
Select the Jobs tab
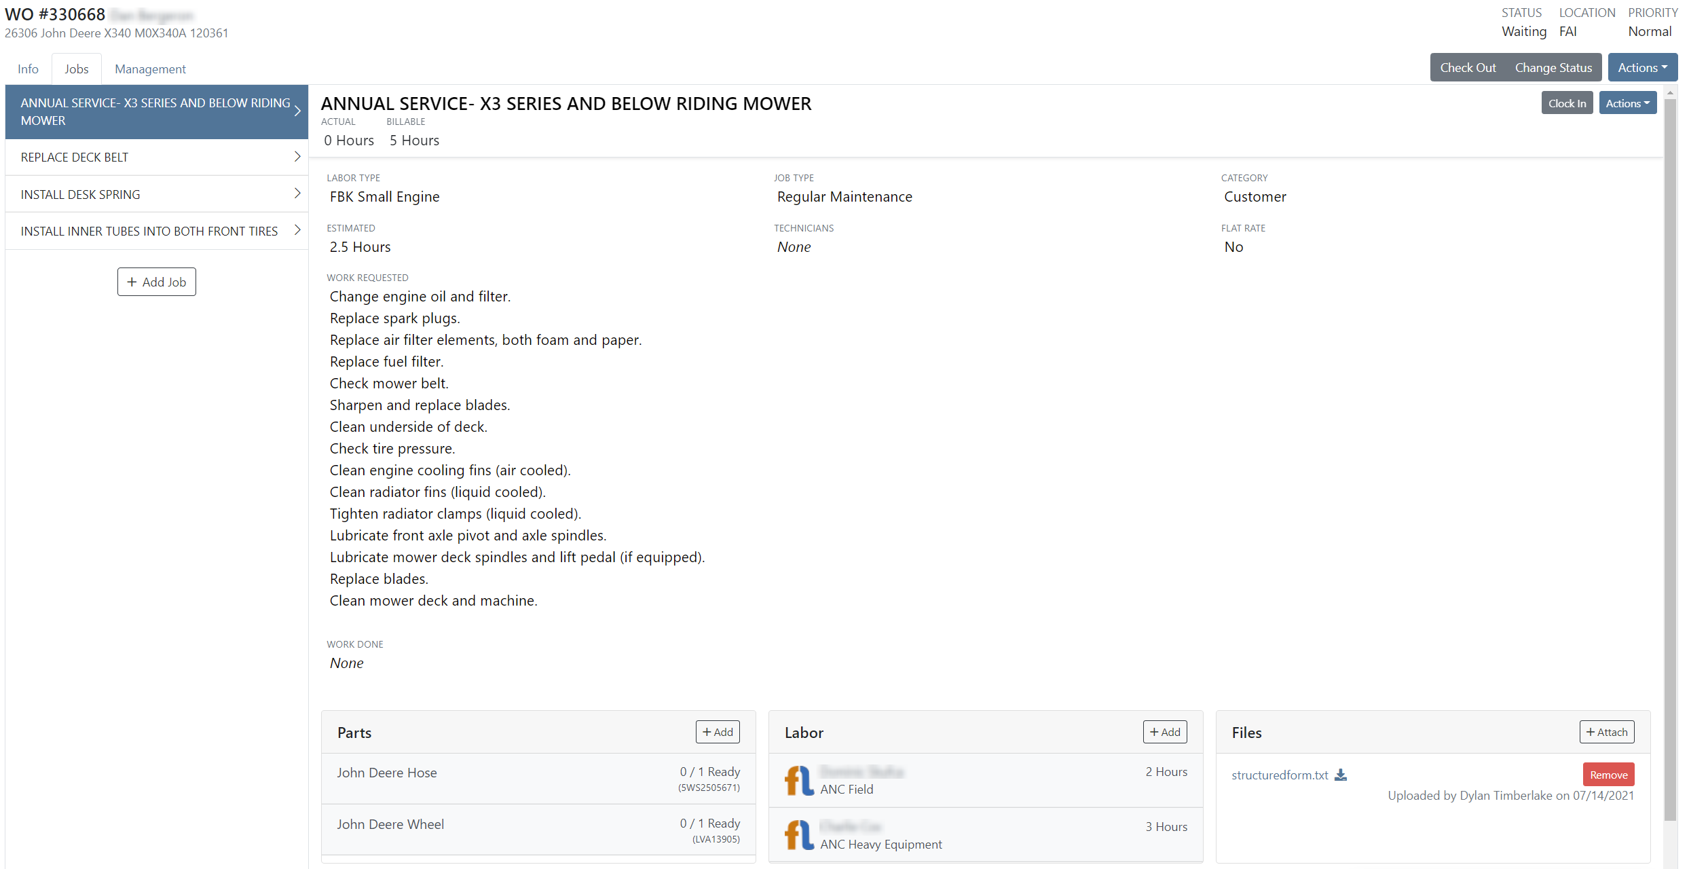pos(77,69)
